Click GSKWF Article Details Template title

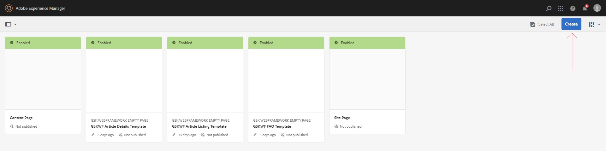118,126
